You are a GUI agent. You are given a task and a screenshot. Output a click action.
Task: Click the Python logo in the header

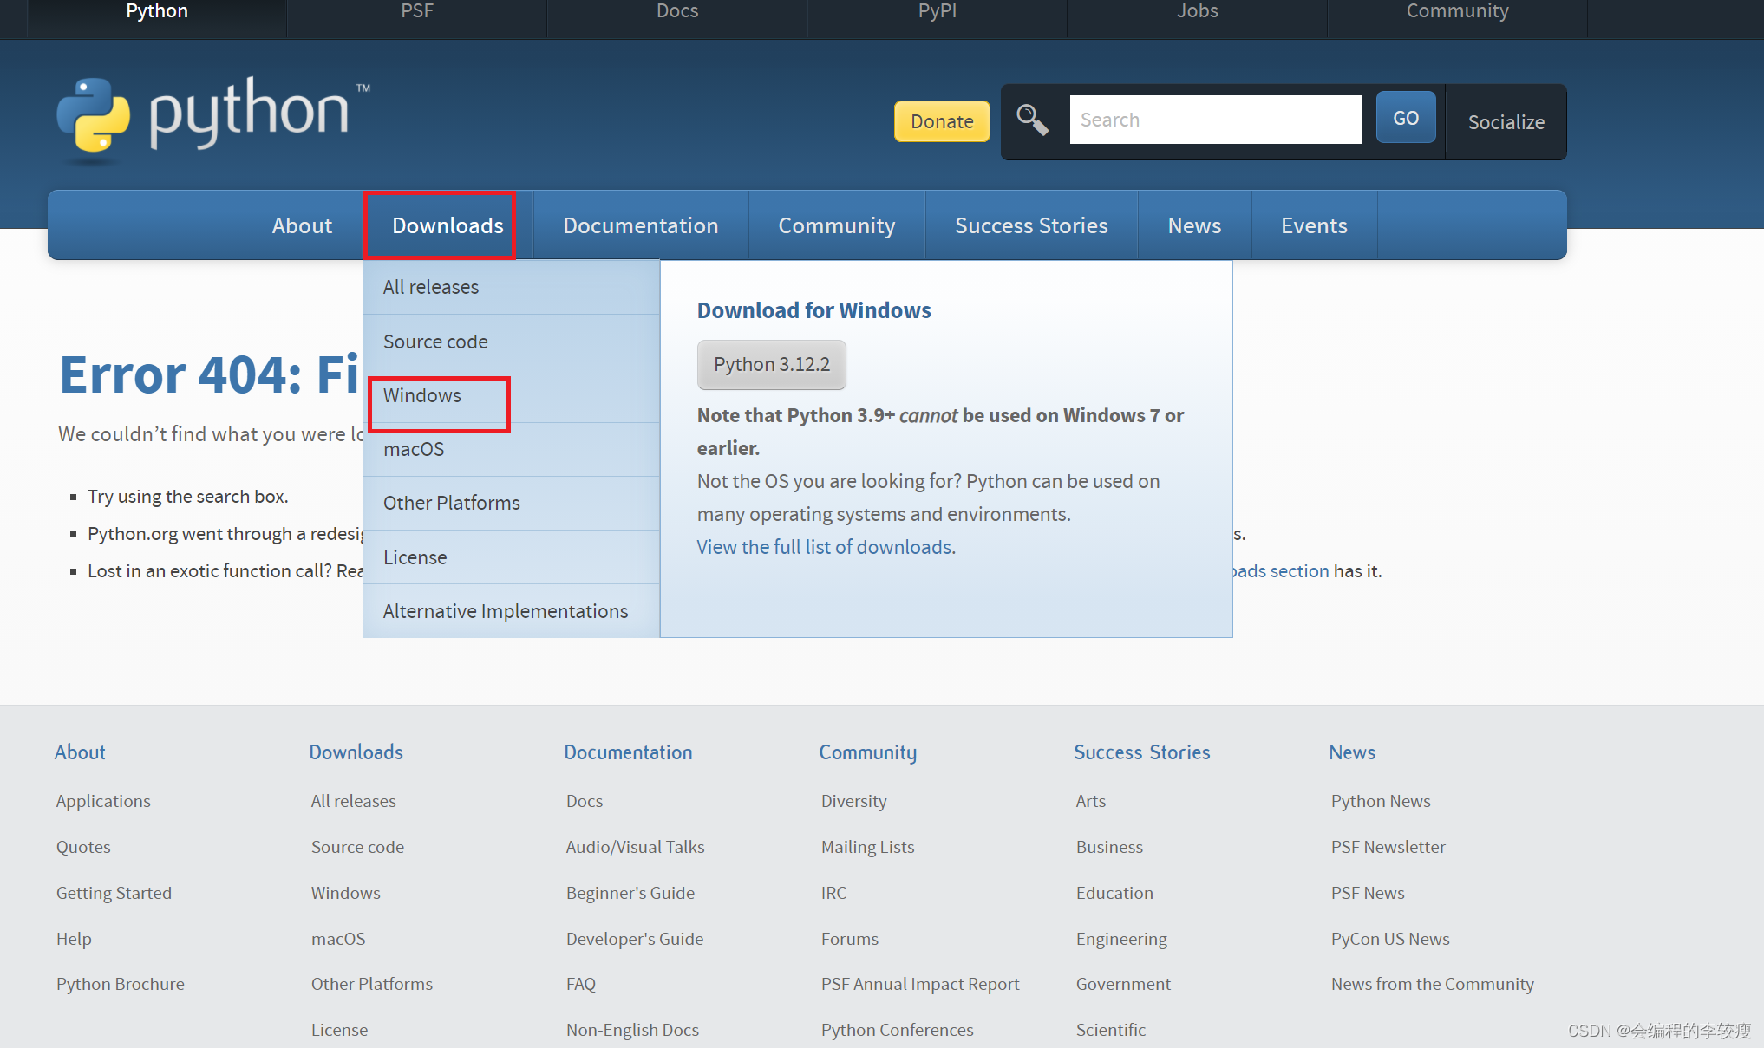tap(212, 120)
